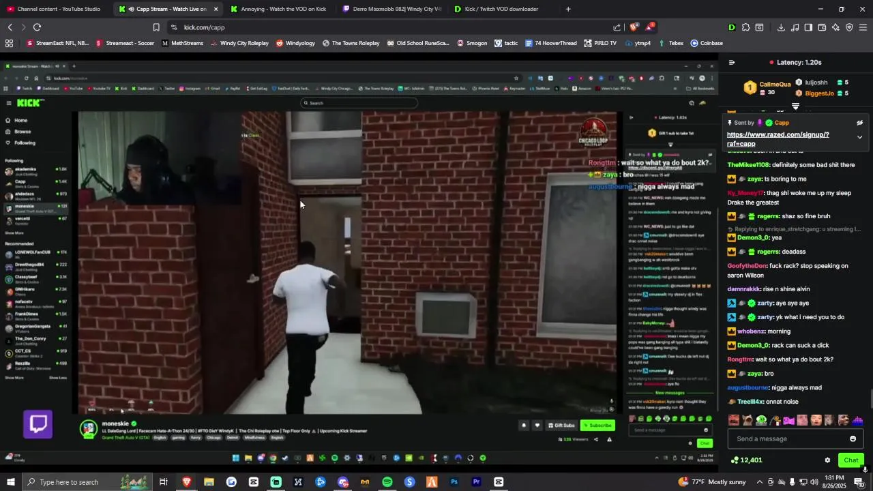Open the Coinbase bookmark
This screenshot has height=491, width=873.
tap(707, 43)
